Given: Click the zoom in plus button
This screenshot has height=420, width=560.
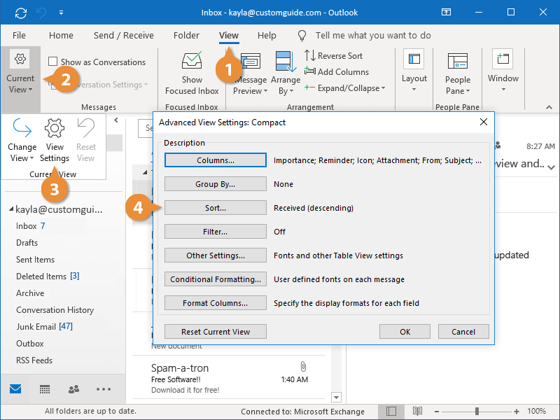Looking at the screenshot, I should [517, 412].
